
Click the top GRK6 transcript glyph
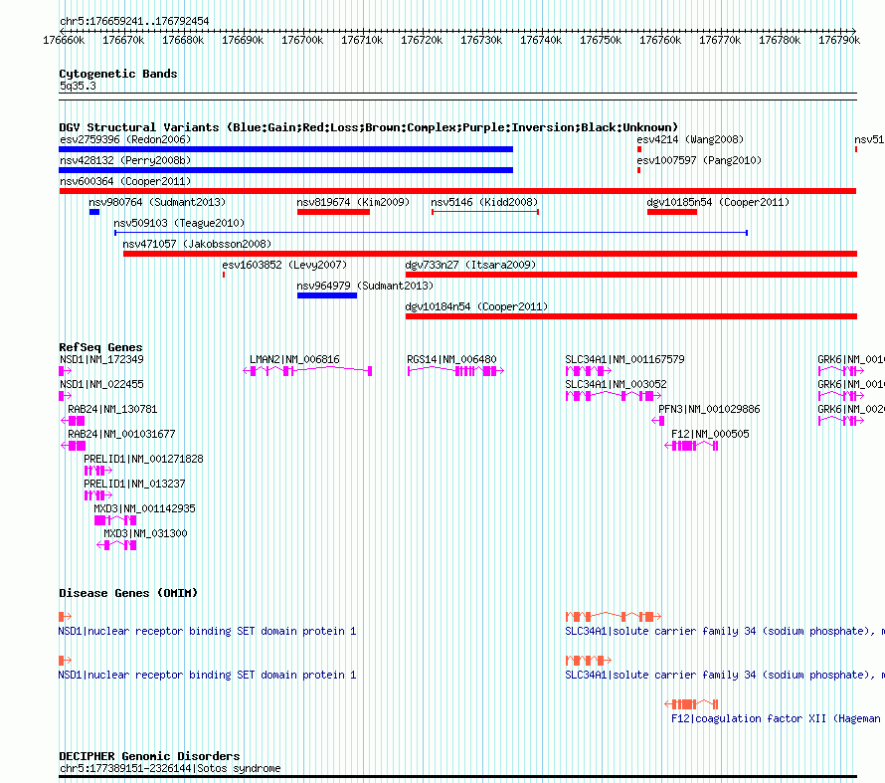[841, 371]
